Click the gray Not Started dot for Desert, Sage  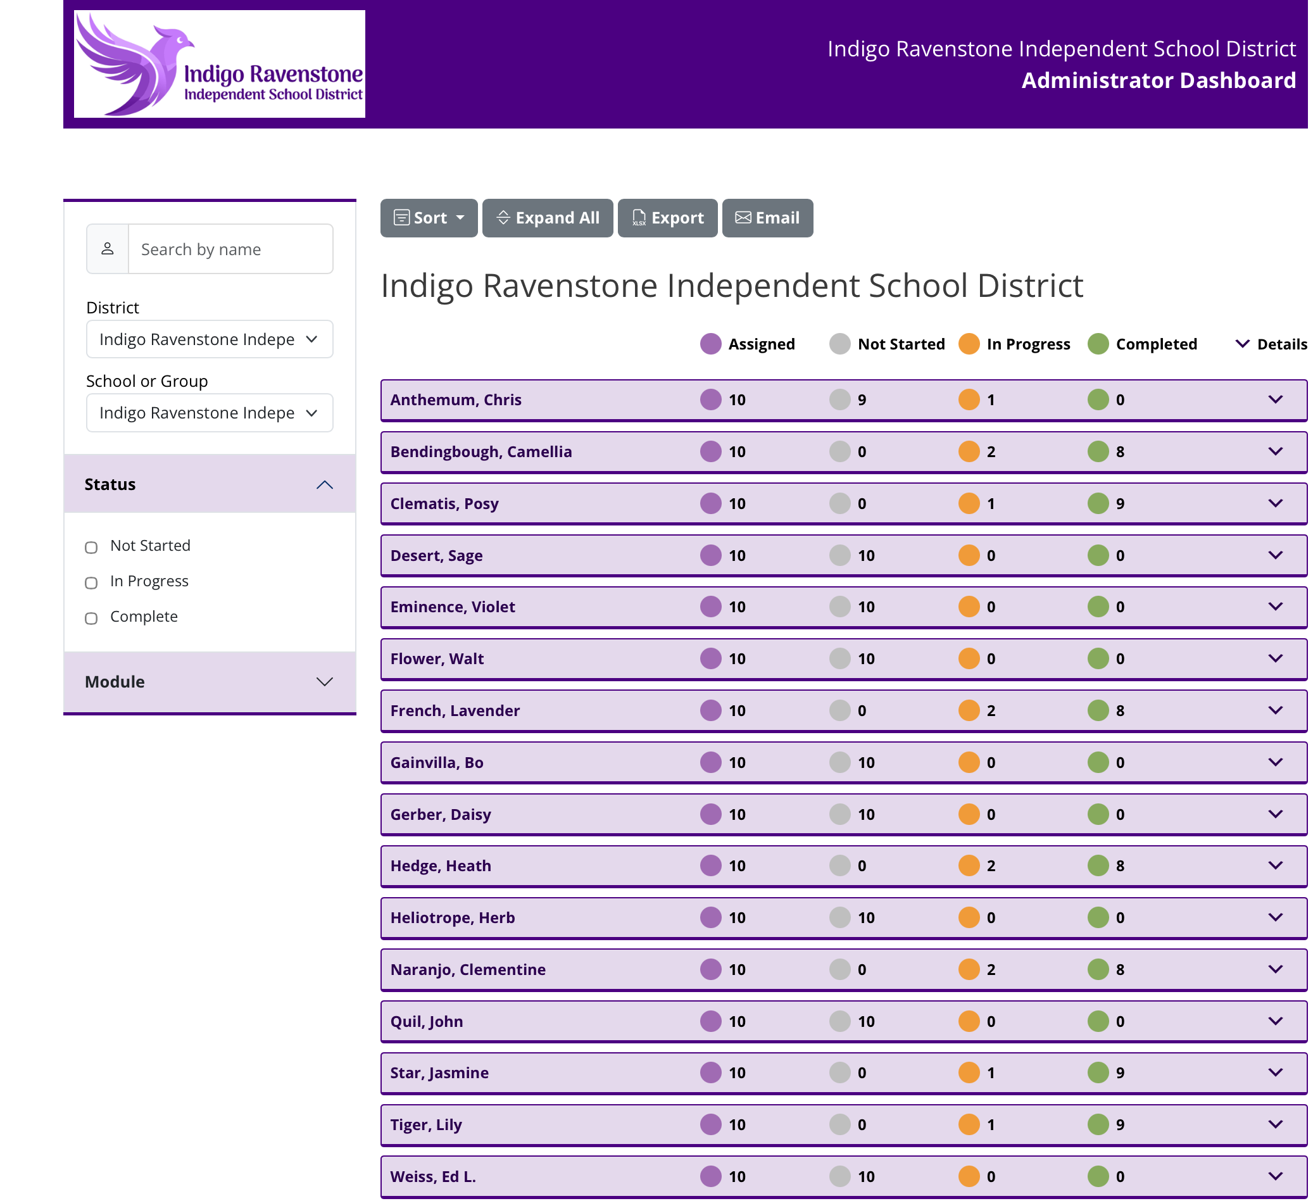840,556
